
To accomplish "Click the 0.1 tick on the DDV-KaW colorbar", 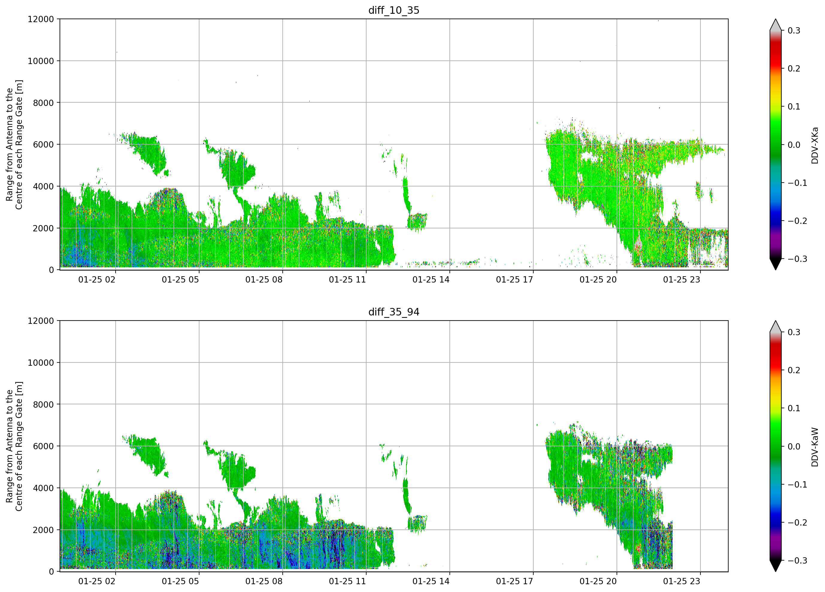I will point(794,408).
